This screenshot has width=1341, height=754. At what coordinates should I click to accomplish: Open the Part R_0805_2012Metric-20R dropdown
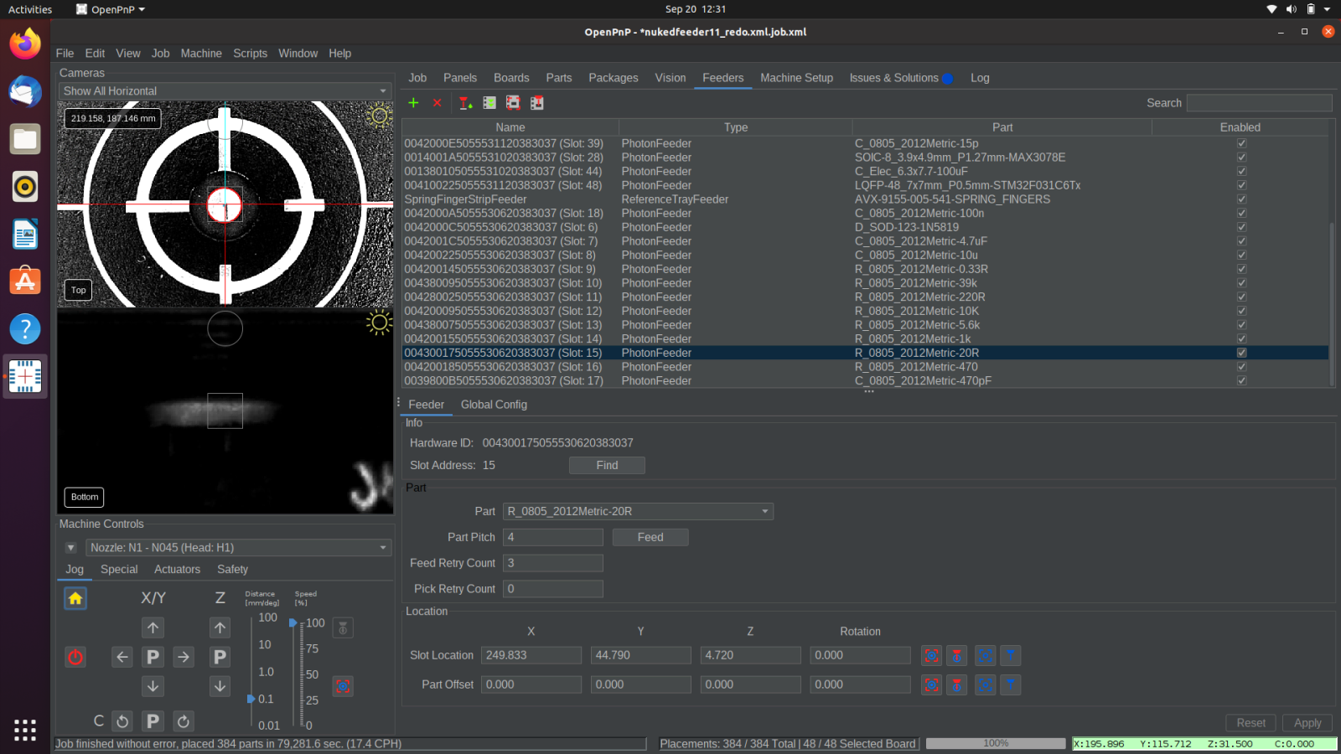[638, 511]
